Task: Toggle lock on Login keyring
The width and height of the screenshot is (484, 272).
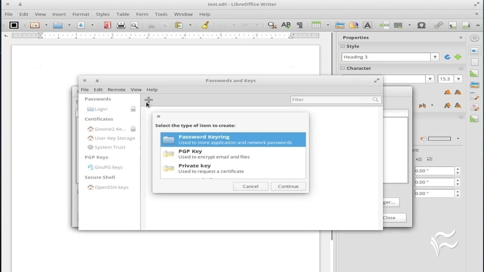Action: 133,109
